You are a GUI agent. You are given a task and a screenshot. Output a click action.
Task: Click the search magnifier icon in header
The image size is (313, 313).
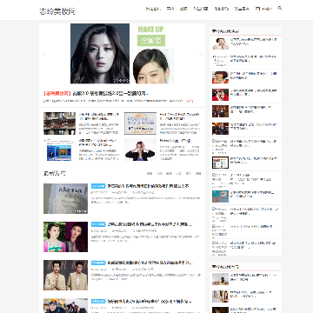pyautogui.click(x=280, y=8)
